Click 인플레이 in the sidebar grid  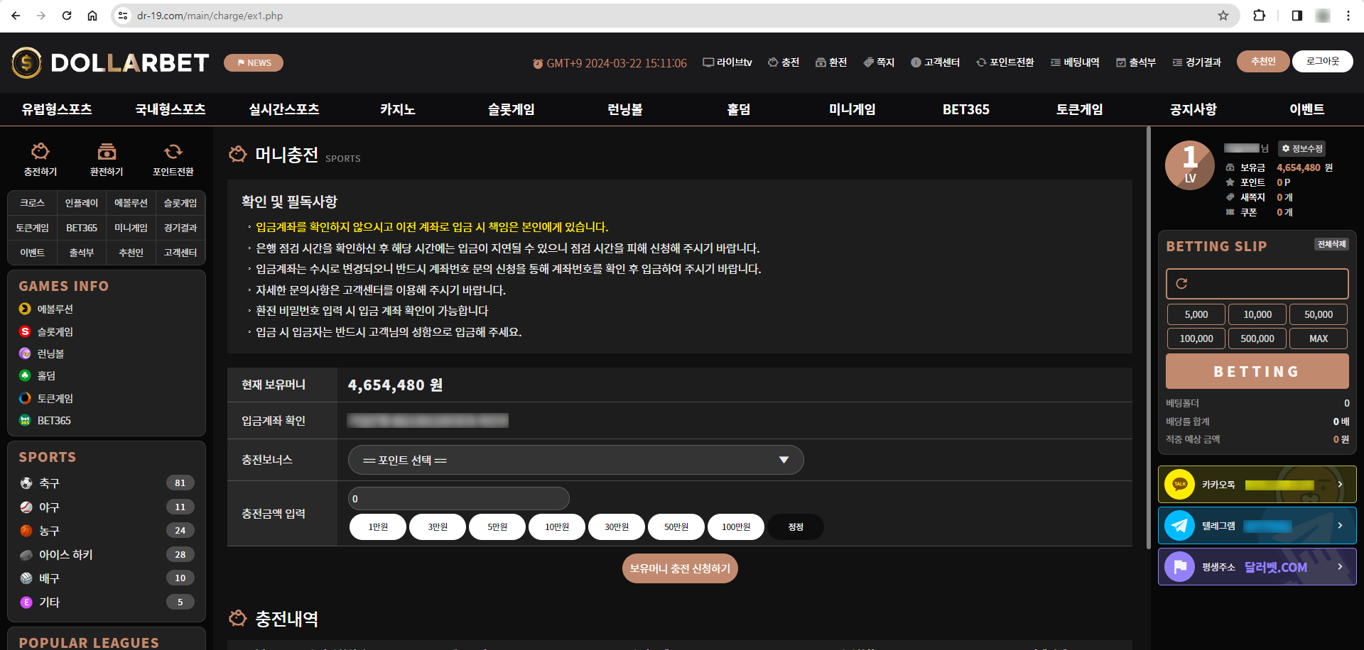tap(82, 203)
